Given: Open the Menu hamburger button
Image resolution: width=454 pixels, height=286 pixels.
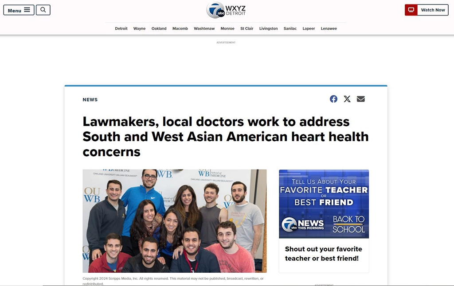Looking at the screenshot, I should pos(19,10).
